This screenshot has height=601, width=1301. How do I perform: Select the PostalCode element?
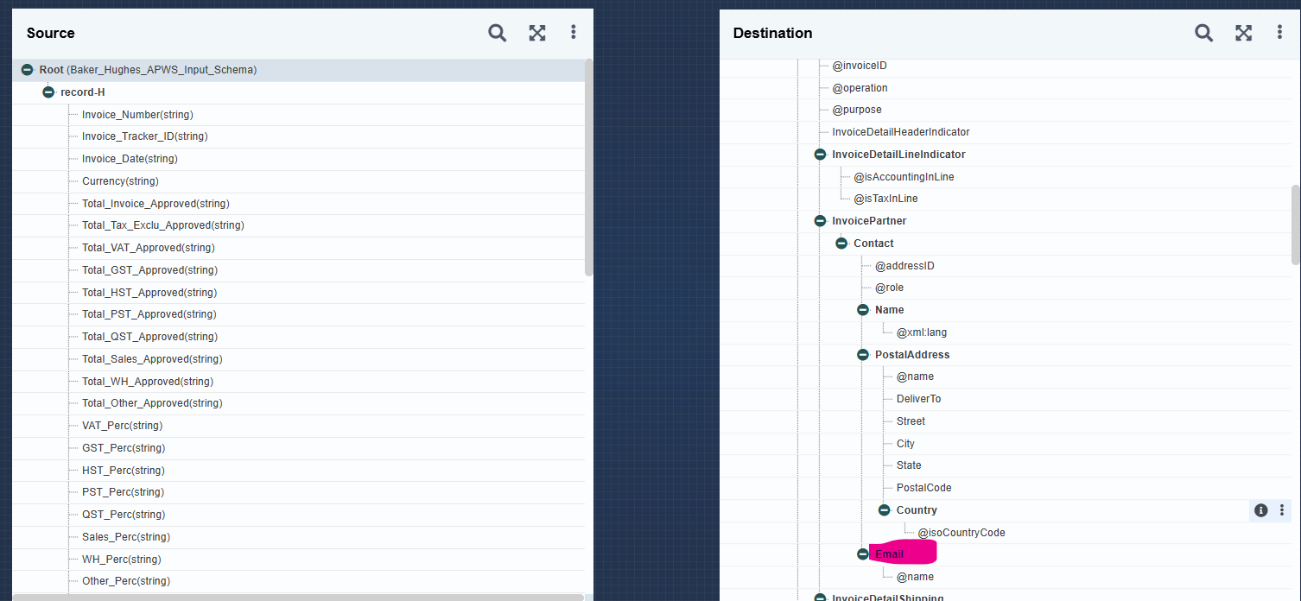(x=923, y=488)
